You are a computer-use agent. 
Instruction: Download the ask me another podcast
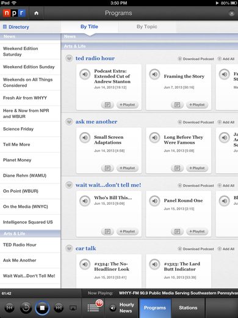click(196, 122)
